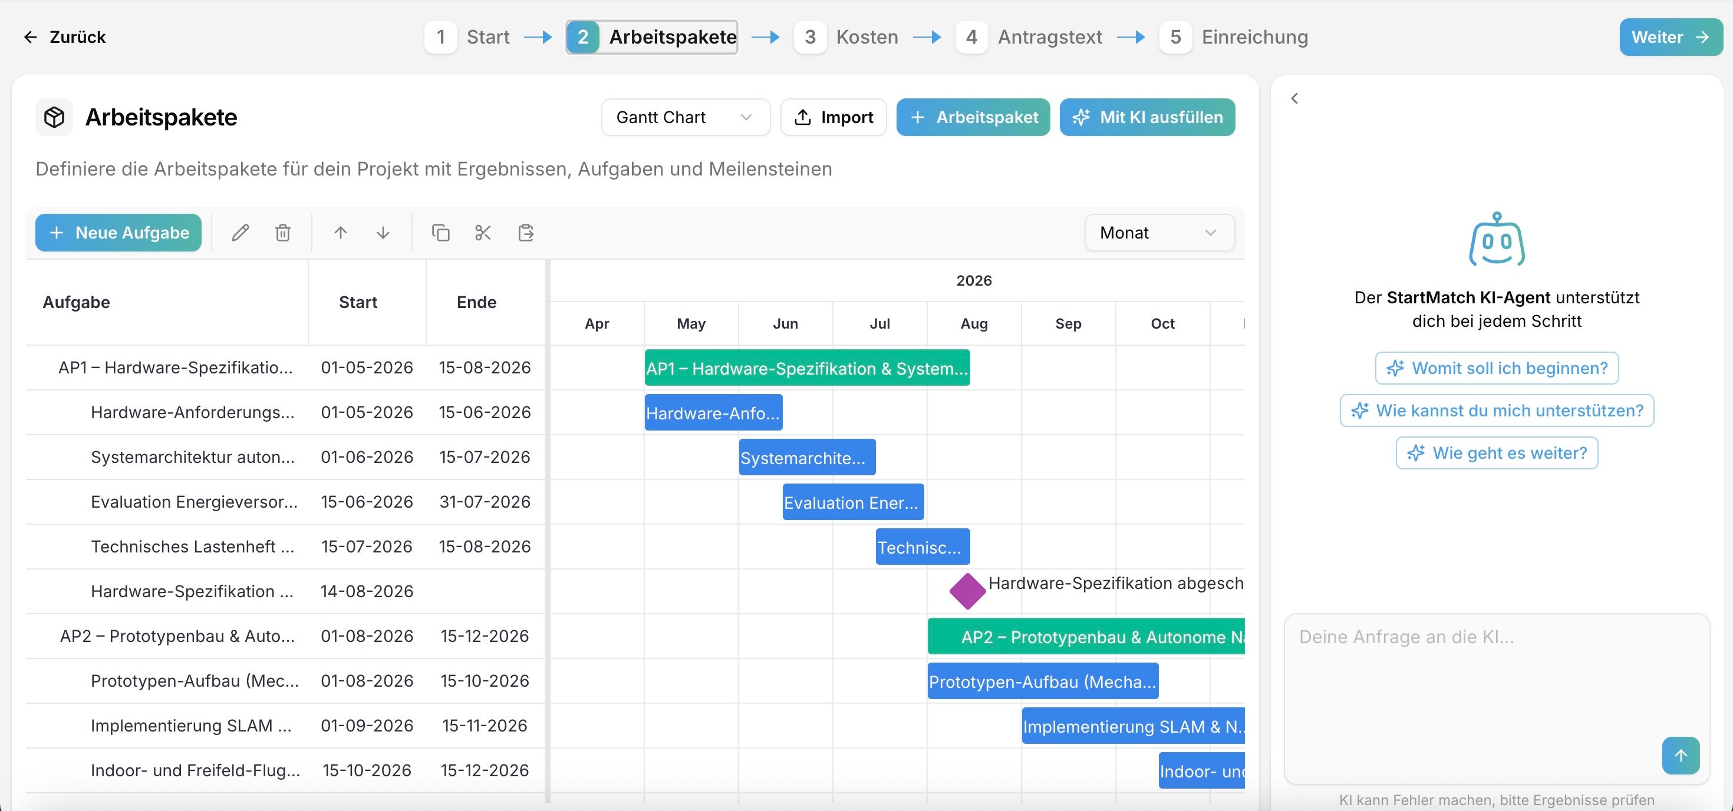Select row Hardware-Anforderungs...

tap(285, 412)
